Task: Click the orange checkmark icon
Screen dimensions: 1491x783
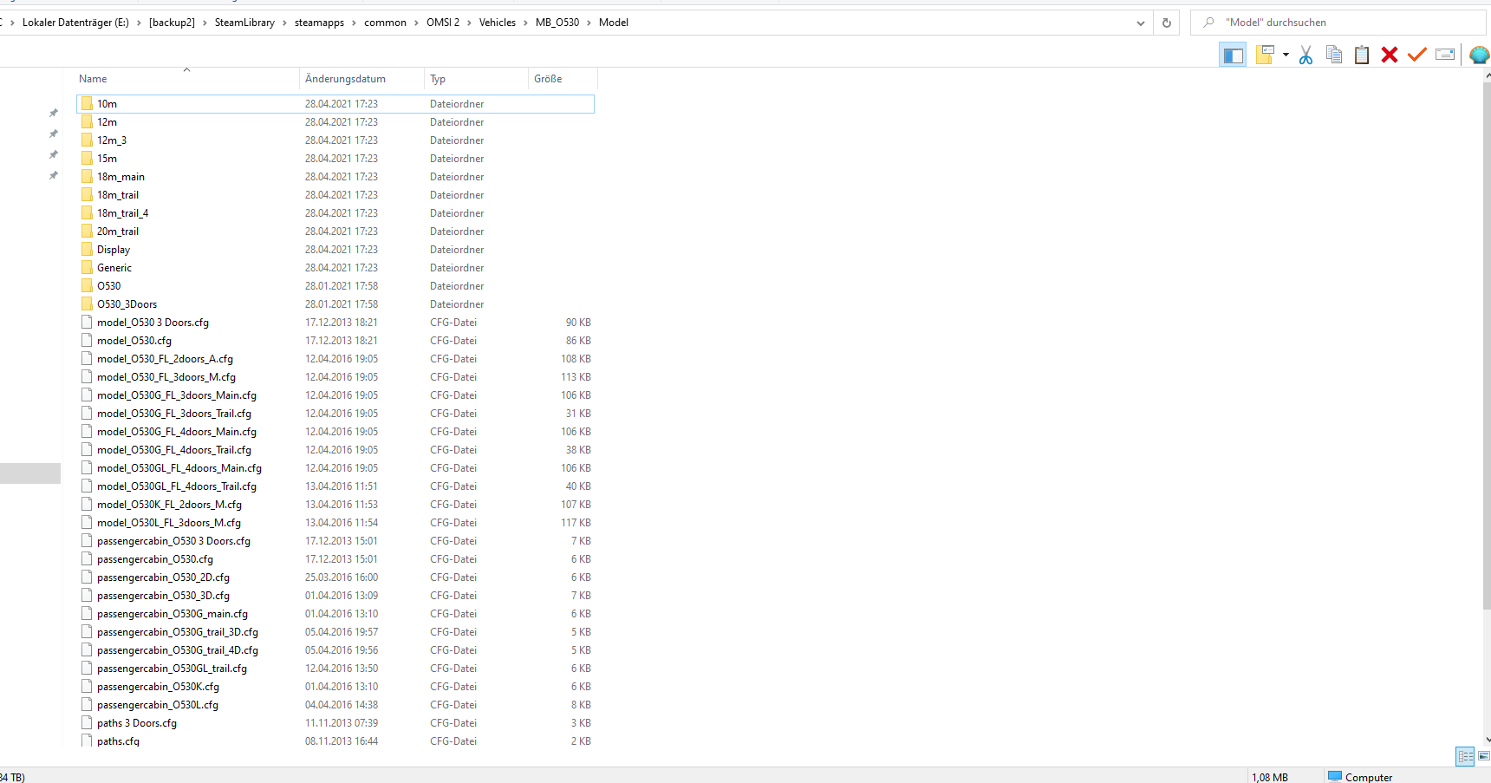Action: [1417, 55]
